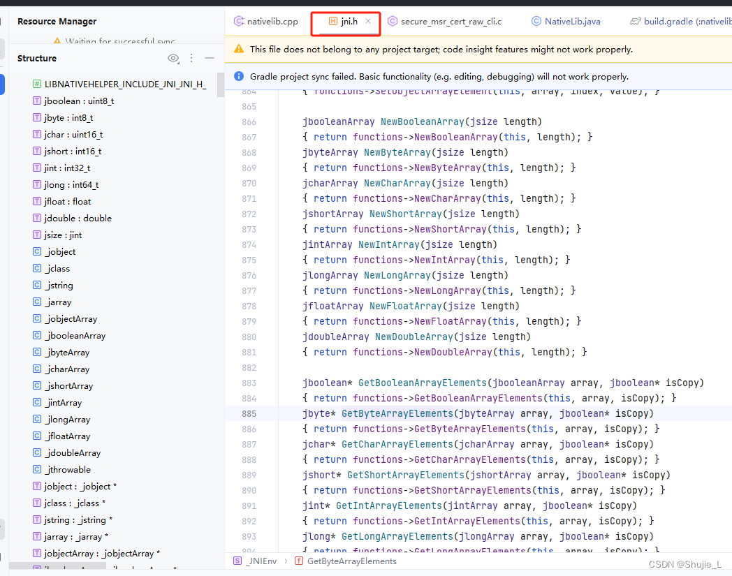This screenshot has height=576, width=732.
Task: Select jclass : _jclass * typedef entry
Action: [x=69, y=503]
